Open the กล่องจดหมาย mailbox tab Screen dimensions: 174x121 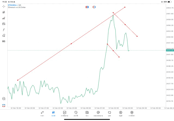pos(98,114)
